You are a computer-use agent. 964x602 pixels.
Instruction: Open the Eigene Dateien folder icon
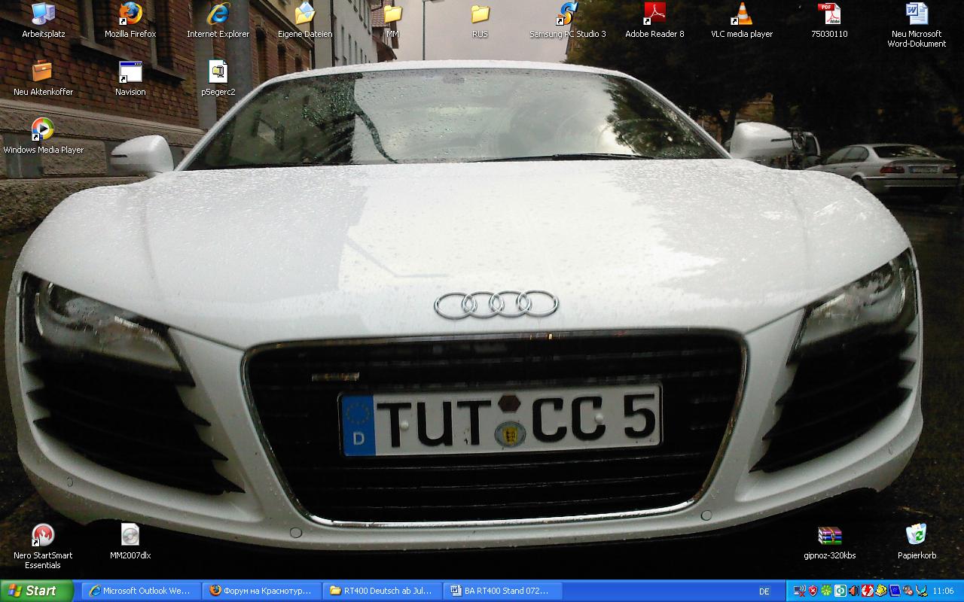point(305,20)
